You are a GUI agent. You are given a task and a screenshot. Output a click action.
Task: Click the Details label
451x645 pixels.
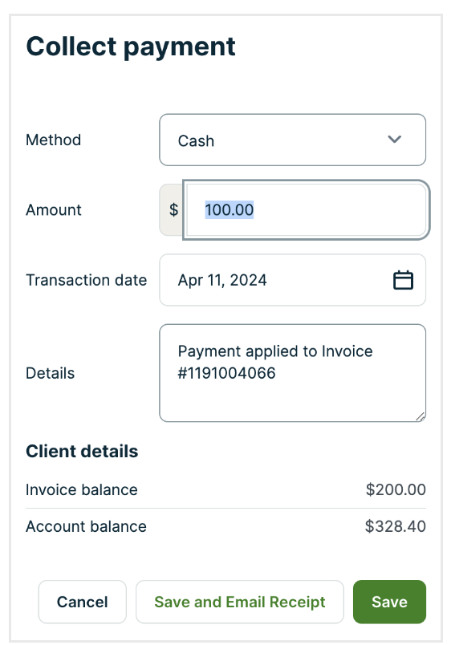tap(51, 373)
